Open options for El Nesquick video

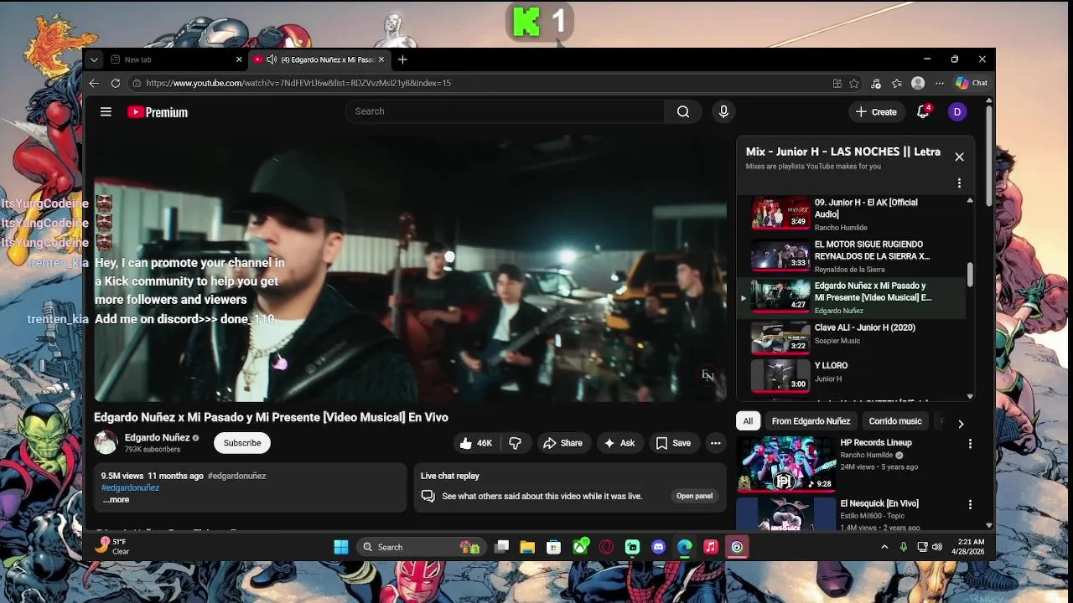point(970,505)
